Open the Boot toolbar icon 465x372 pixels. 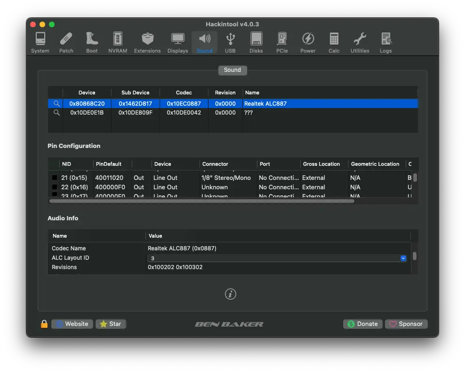tap(92, 39)
